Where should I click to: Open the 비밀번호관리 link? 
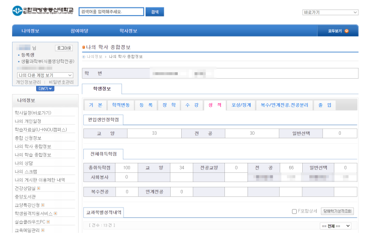(x=61, y=82)
